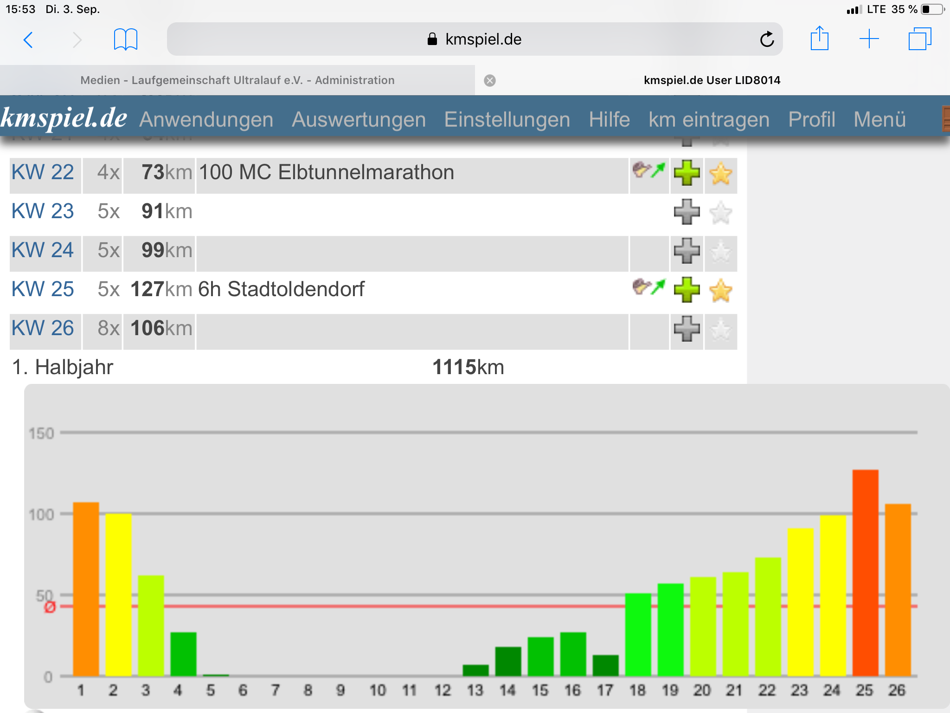This screenshot has width=950, height=713.
Task: Open the km eintragen menu item
Action: pyautogui.click(x=709, y=119)
